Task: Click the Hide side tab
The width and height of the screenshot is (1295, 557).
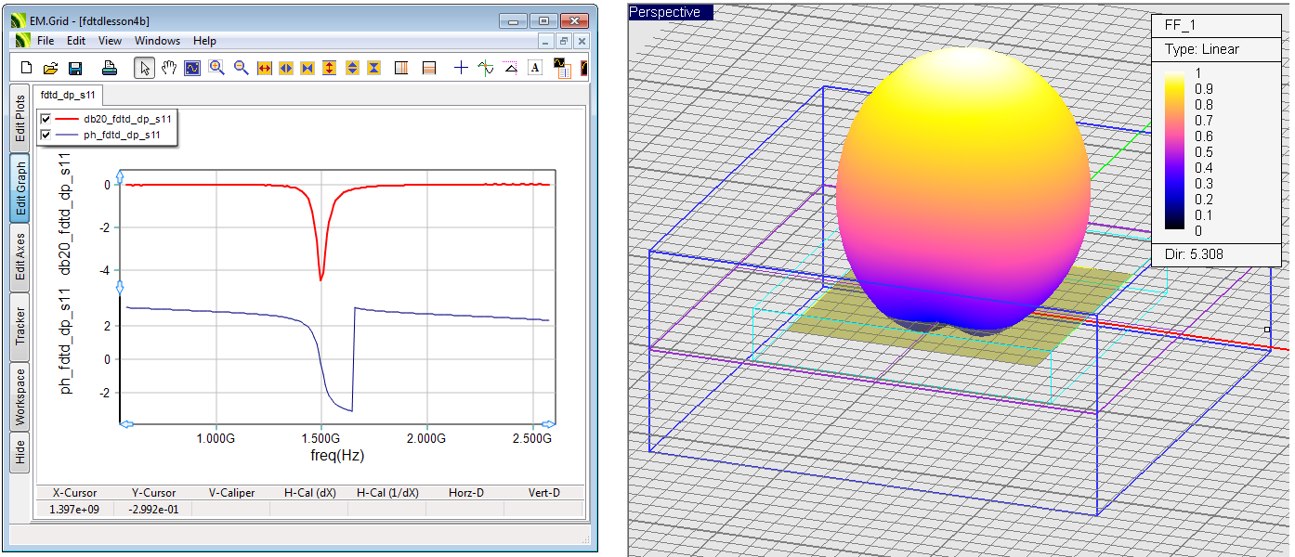Action: pos(20,452)
